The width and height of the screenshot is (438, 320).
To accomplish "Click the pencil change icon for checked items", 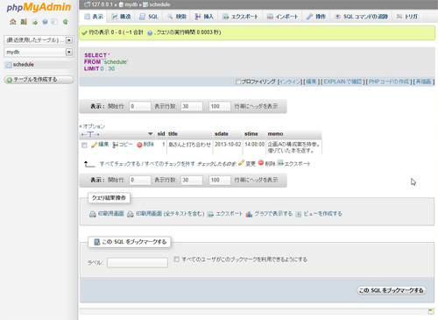I will (241, 163).
